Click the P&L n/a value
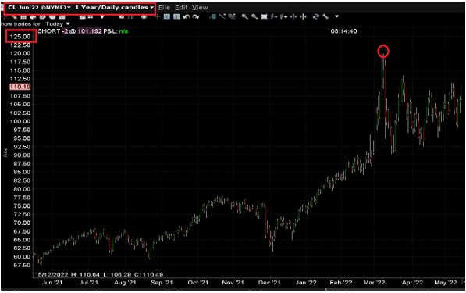The image size is (466, 293). pos(123,31)
